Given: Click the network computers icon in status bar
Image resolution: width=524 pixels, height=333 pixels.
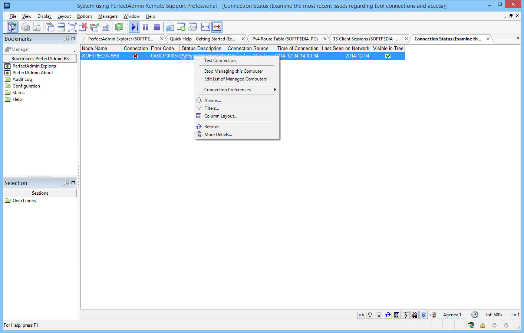Looking at the screenshot, I should pos(471,325).
